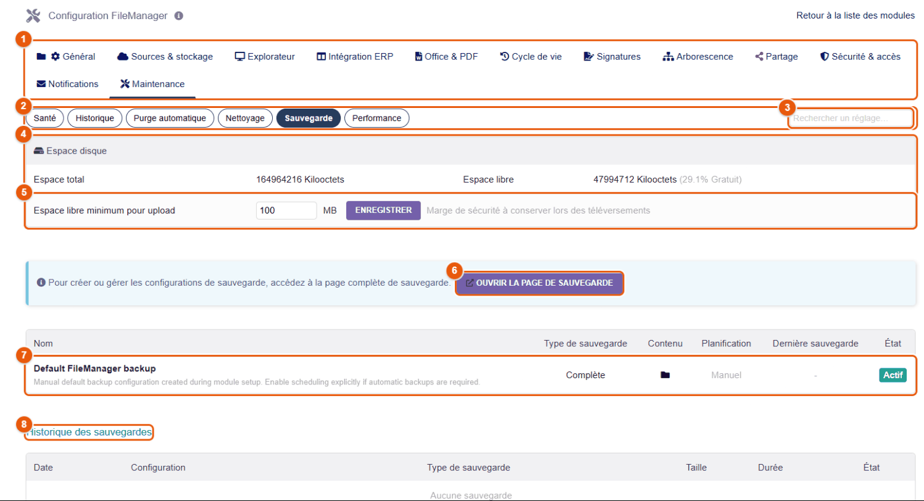Click the Dernière sauvegarde column header
This screenshot has width=924, height=501.
click(815, 343)
